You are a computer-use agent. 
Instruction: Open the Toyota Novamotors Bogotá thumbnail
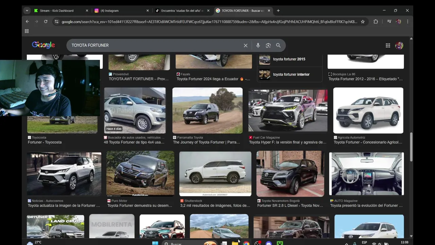(x=290, y=174)
